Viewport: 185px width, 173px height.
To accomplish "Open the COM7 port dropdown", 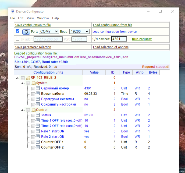I will click(x=49, y=31).
